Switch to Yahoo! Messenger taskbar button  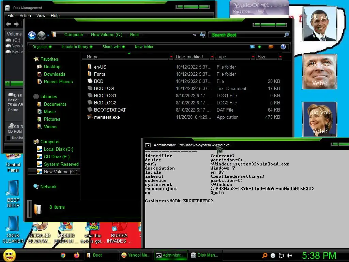click(x=136, y=255)
